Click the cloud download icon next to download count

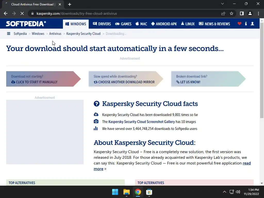click(x=96, y=114)
